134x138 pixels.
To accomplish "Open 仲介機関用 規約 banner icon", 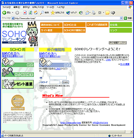I will point(55,62).
